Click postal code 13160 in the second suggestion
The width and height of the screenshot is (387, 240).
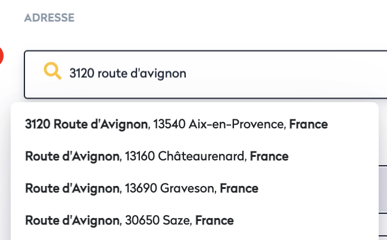pyautogui.click(x=139, y=157)
